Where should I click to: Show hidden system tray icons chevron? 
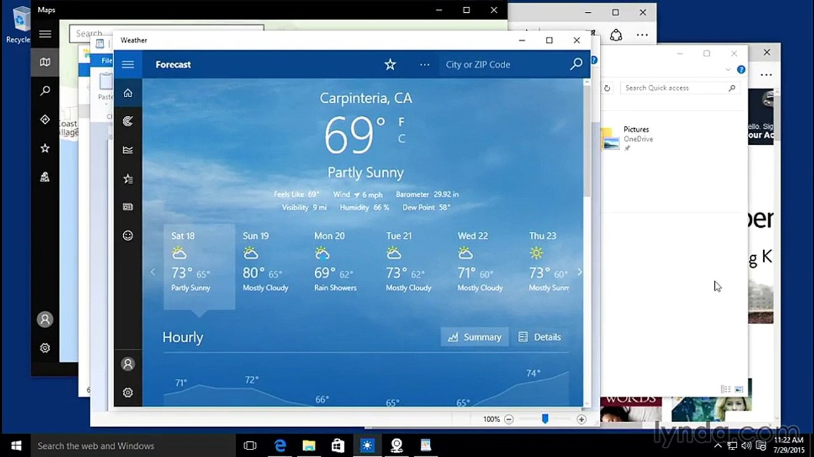[x=718, y=446]
